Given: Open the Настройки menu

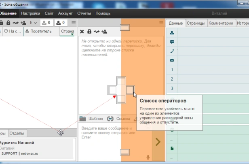Looking at the screenshot, I should 31,13.
